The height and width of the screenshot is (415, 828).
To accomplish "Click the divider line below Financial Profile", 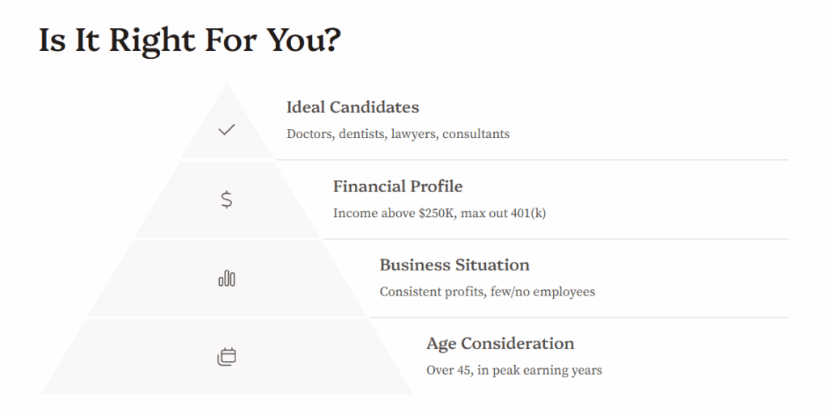I will 556,239.
